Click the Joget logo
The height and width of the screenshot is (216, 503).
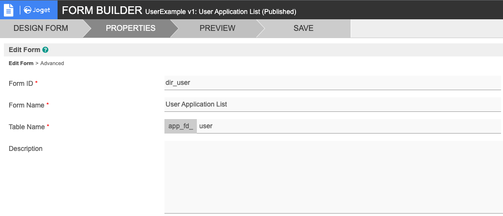click(37, 10)
